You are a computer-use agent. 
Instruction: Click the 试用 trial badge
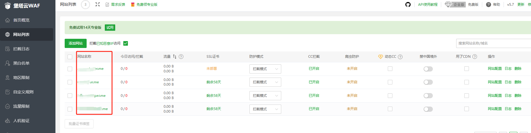click(110, 28)
